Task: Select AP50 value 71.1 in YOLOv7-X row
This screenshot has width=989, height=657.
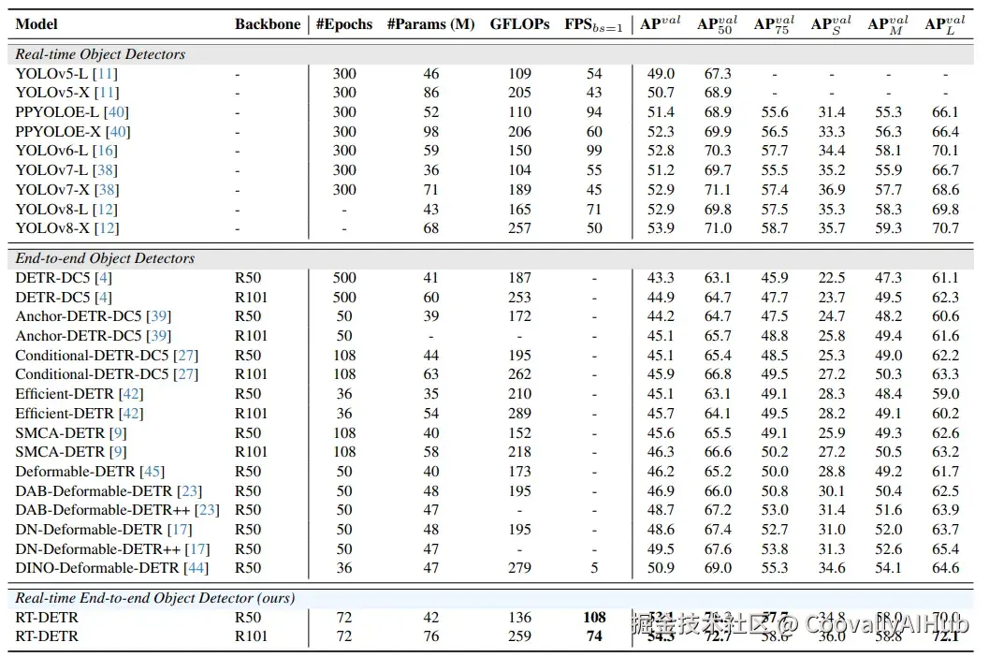Action: 718,190
